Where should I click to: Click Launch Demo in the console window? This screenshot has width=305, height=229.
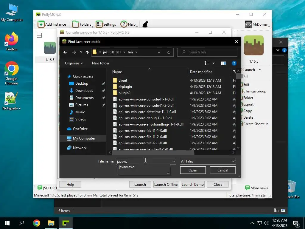point(193,184)
